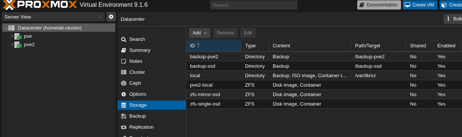
Task: Expand the pve2 node
Action: pyautogui.click(x=12, y=45)
